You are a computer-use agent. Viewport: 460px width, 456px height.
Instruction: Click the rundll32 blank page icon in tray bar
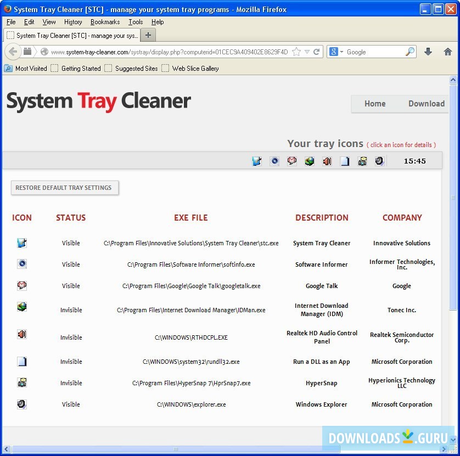click(x=345, y=161)
